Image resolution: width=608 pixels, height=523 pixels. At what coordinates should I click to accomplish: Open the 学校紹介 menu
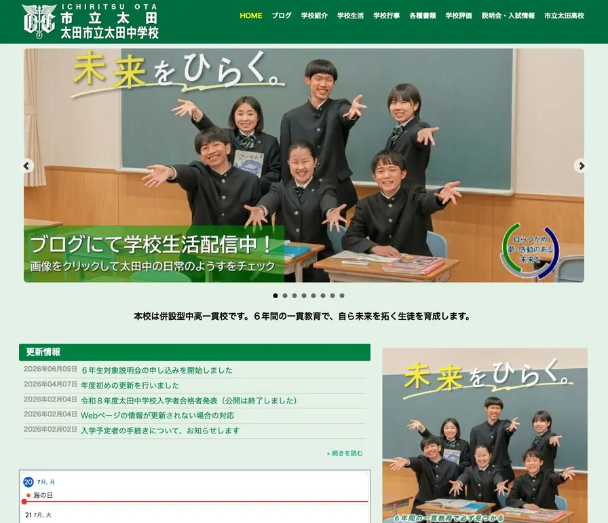coord(314,16)
